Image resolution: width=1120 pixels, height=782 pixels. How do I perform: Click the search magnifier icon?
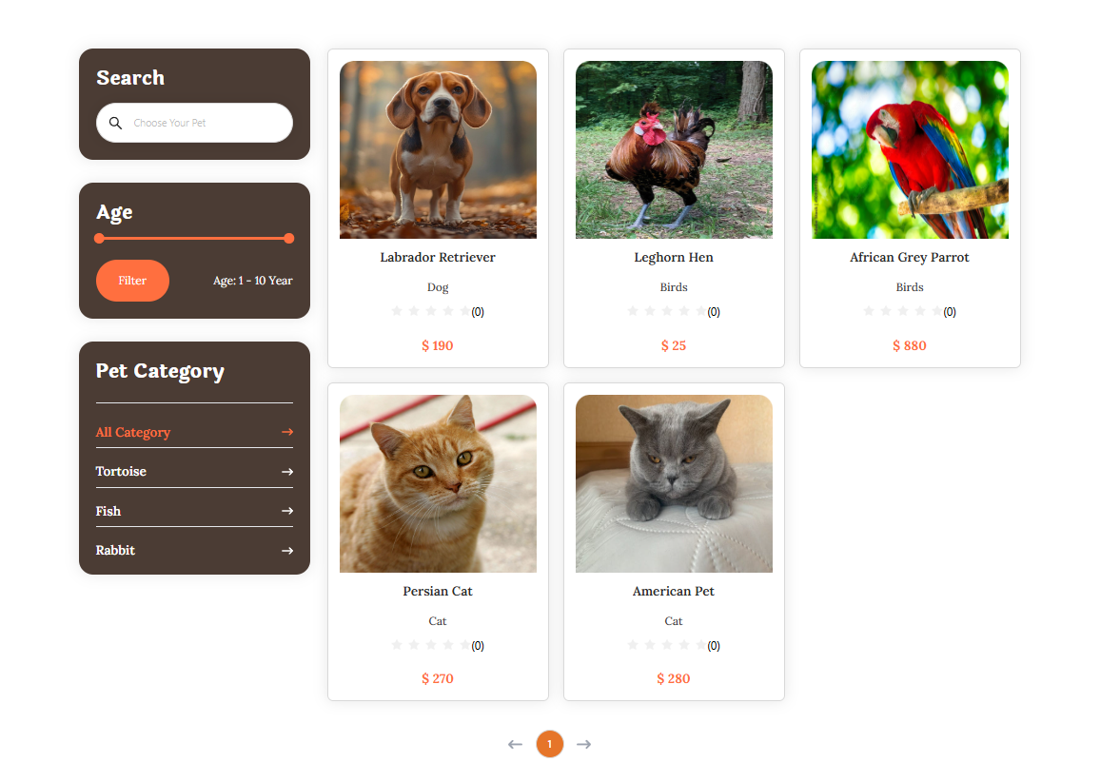tap(115, 123)
